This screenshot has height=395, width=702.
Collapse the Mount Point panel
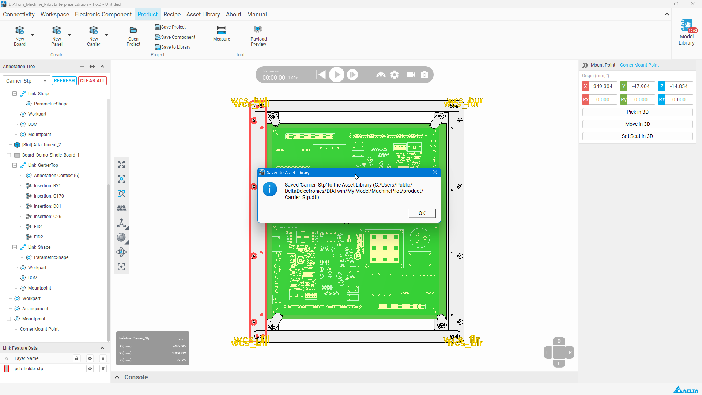pyautogui.click(x=585, y=65)
